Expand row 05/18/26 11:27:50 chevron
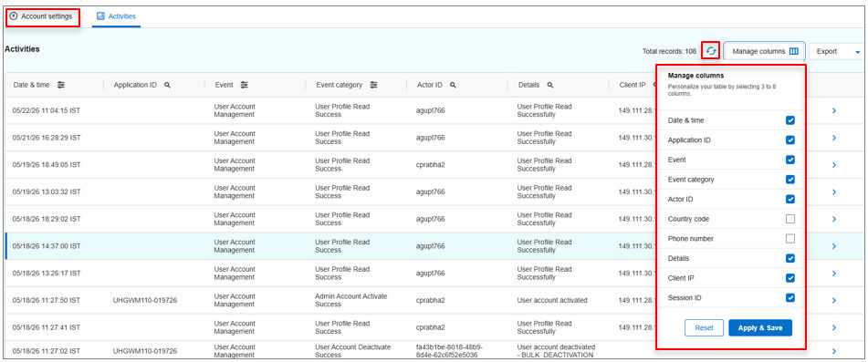Viewport: 868px width, 362px height. (833, 301)
